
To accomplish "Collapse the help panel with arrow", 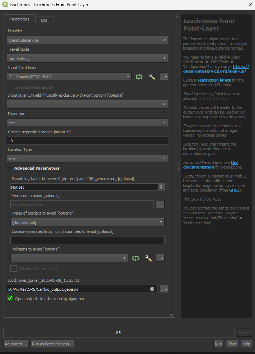I will [x=177, y=17].
